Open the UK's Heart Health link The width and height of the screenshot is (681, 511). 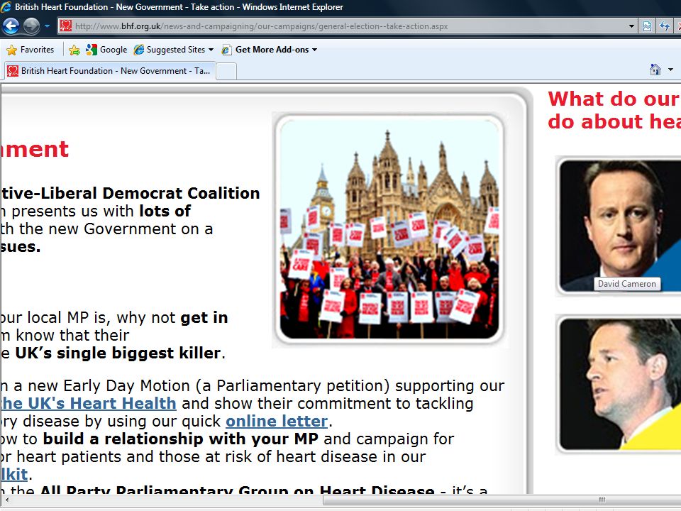(89, 404)
